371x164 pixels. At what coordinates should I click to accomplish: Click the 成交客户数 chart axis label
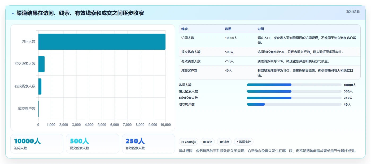pos(27,109)
